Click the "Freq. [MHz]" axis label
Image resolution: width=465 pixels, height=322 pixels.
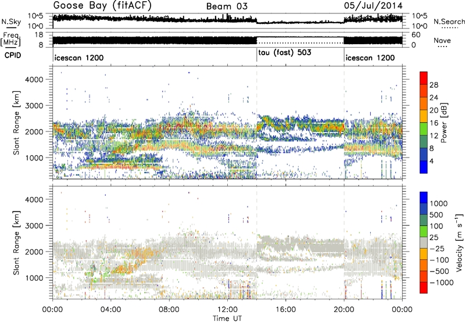tap(10, 40)
